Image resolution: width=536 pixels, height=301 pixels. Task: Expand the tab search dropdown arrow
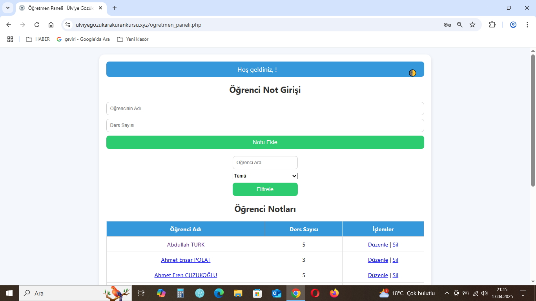8,8
